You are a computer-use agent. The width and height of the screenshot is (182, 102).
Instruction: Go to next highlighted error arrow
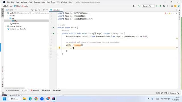coord(176,13)
